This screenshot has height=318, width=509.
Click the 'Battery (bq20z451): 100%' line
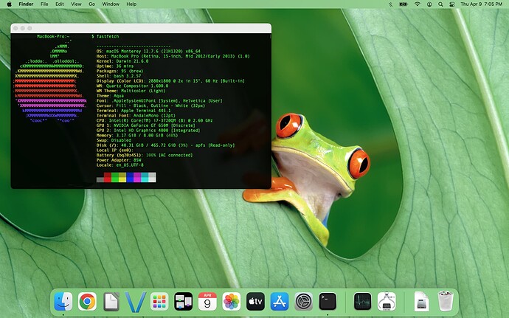point(145,155)
